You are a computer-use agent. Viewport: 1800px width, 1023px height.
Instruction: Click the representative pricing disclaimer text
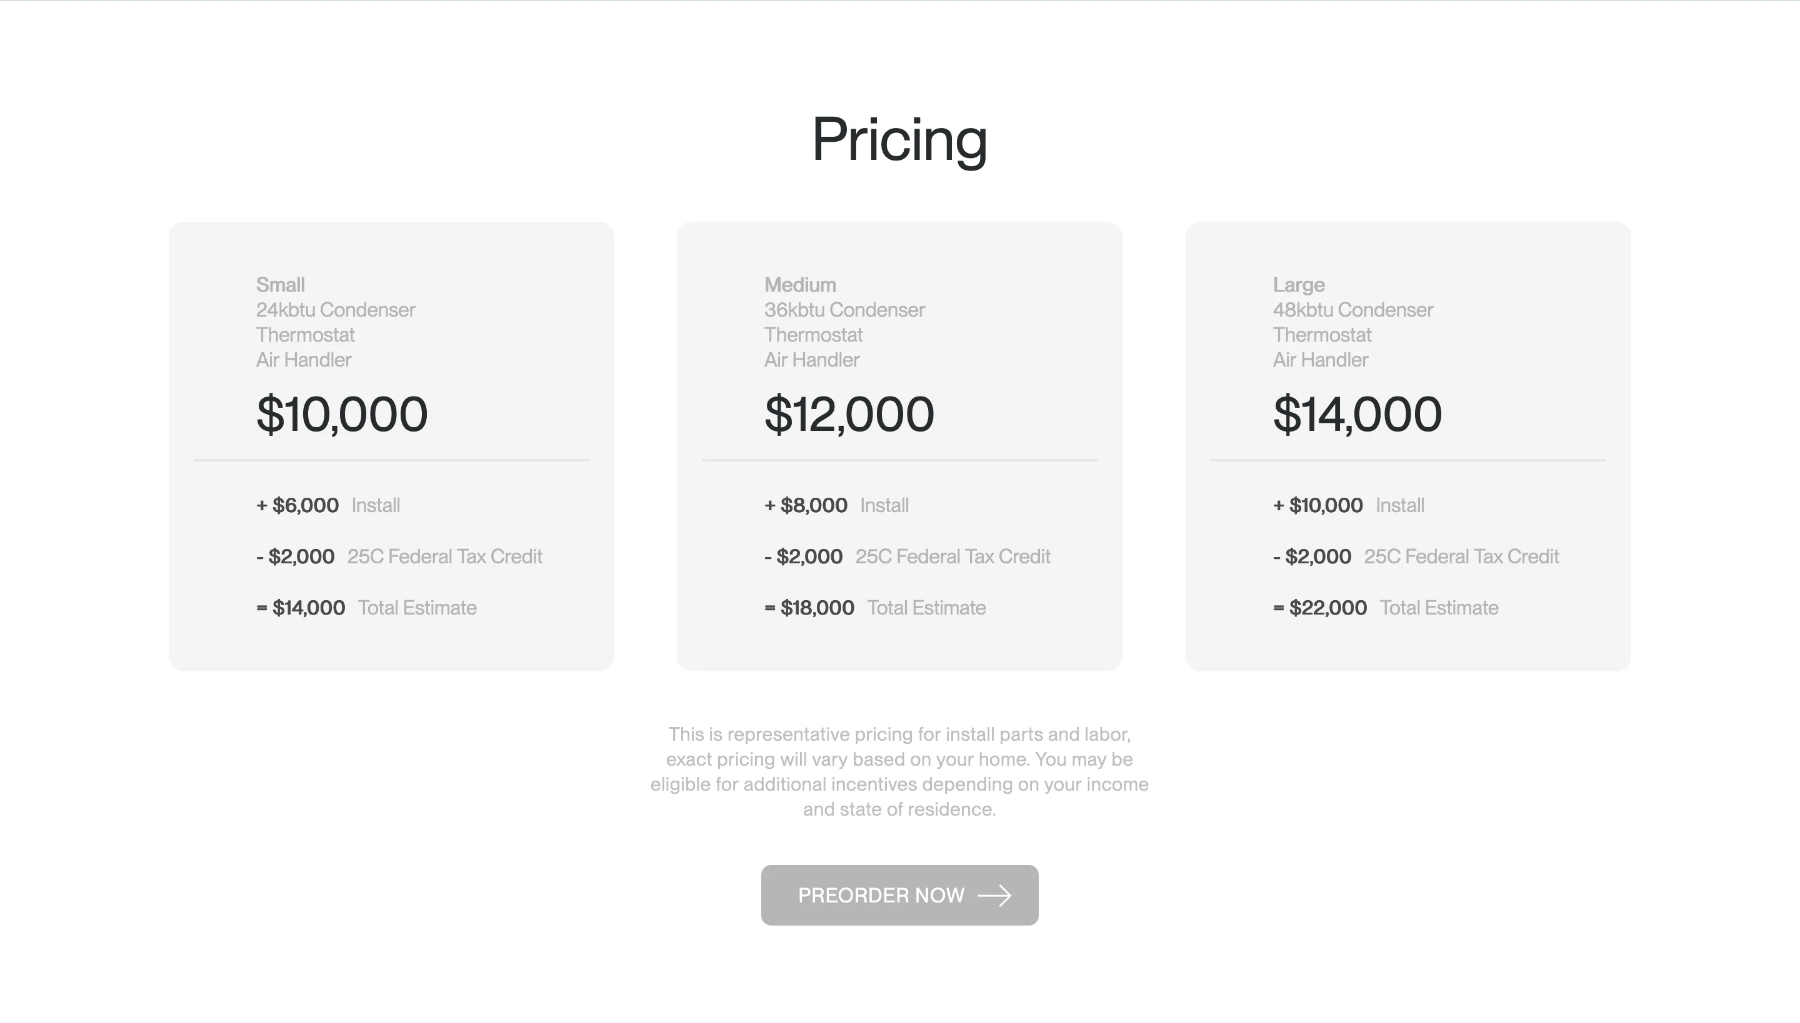(x=900, y=771)
